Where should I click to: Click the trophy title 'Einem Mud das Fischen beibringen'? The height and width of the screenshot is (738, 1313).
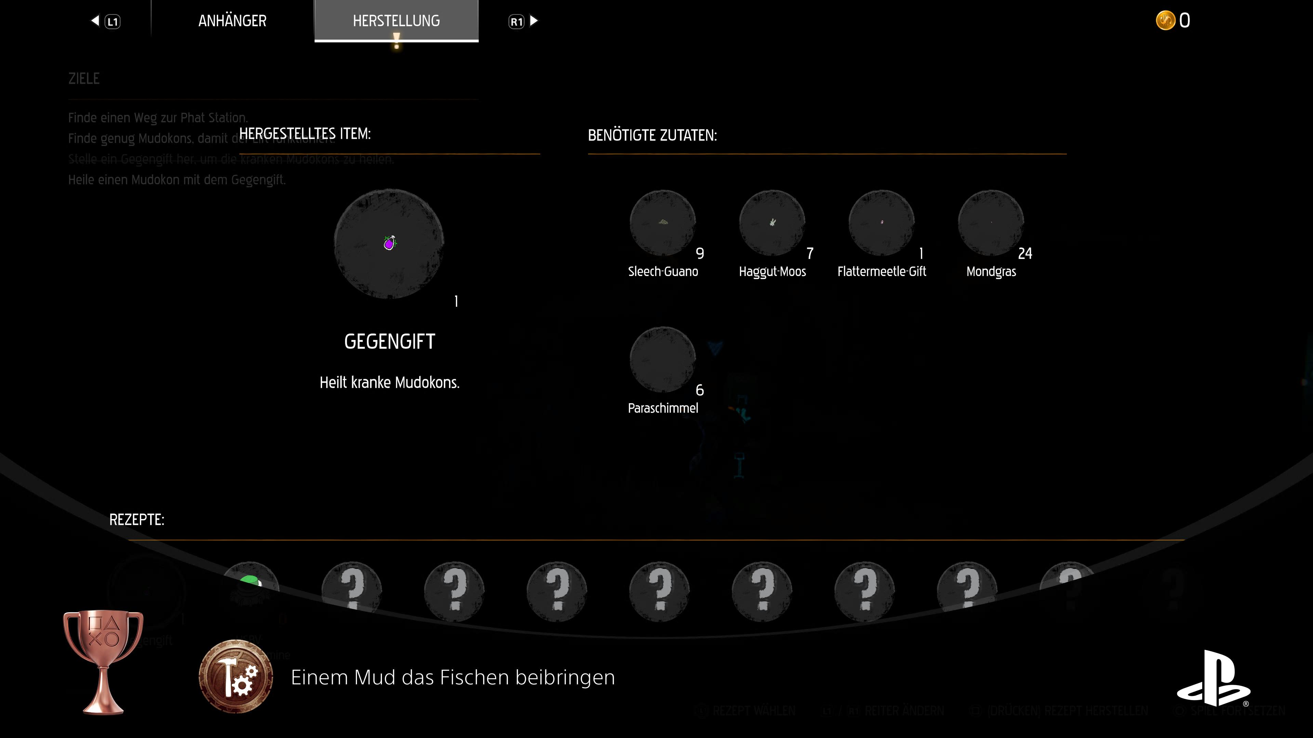(453, 678)
